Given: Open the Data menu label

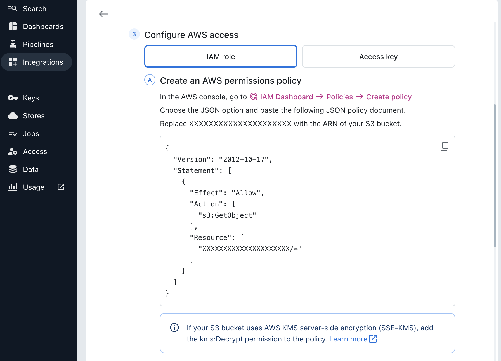Looking at the screenshot, I should tap(31, 169).
